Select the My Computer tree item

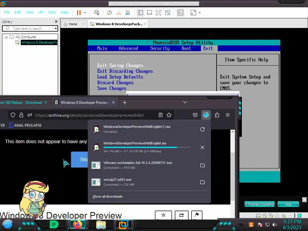[x=26, y=37]
